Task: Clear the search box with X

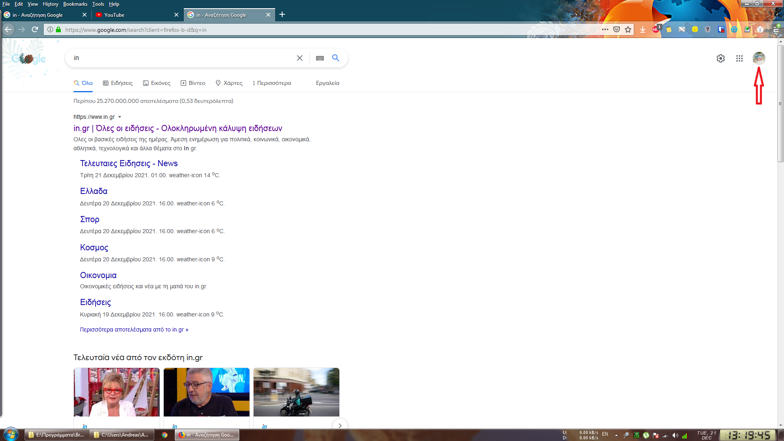Action: pyautogui.click(x=299, y=58)
